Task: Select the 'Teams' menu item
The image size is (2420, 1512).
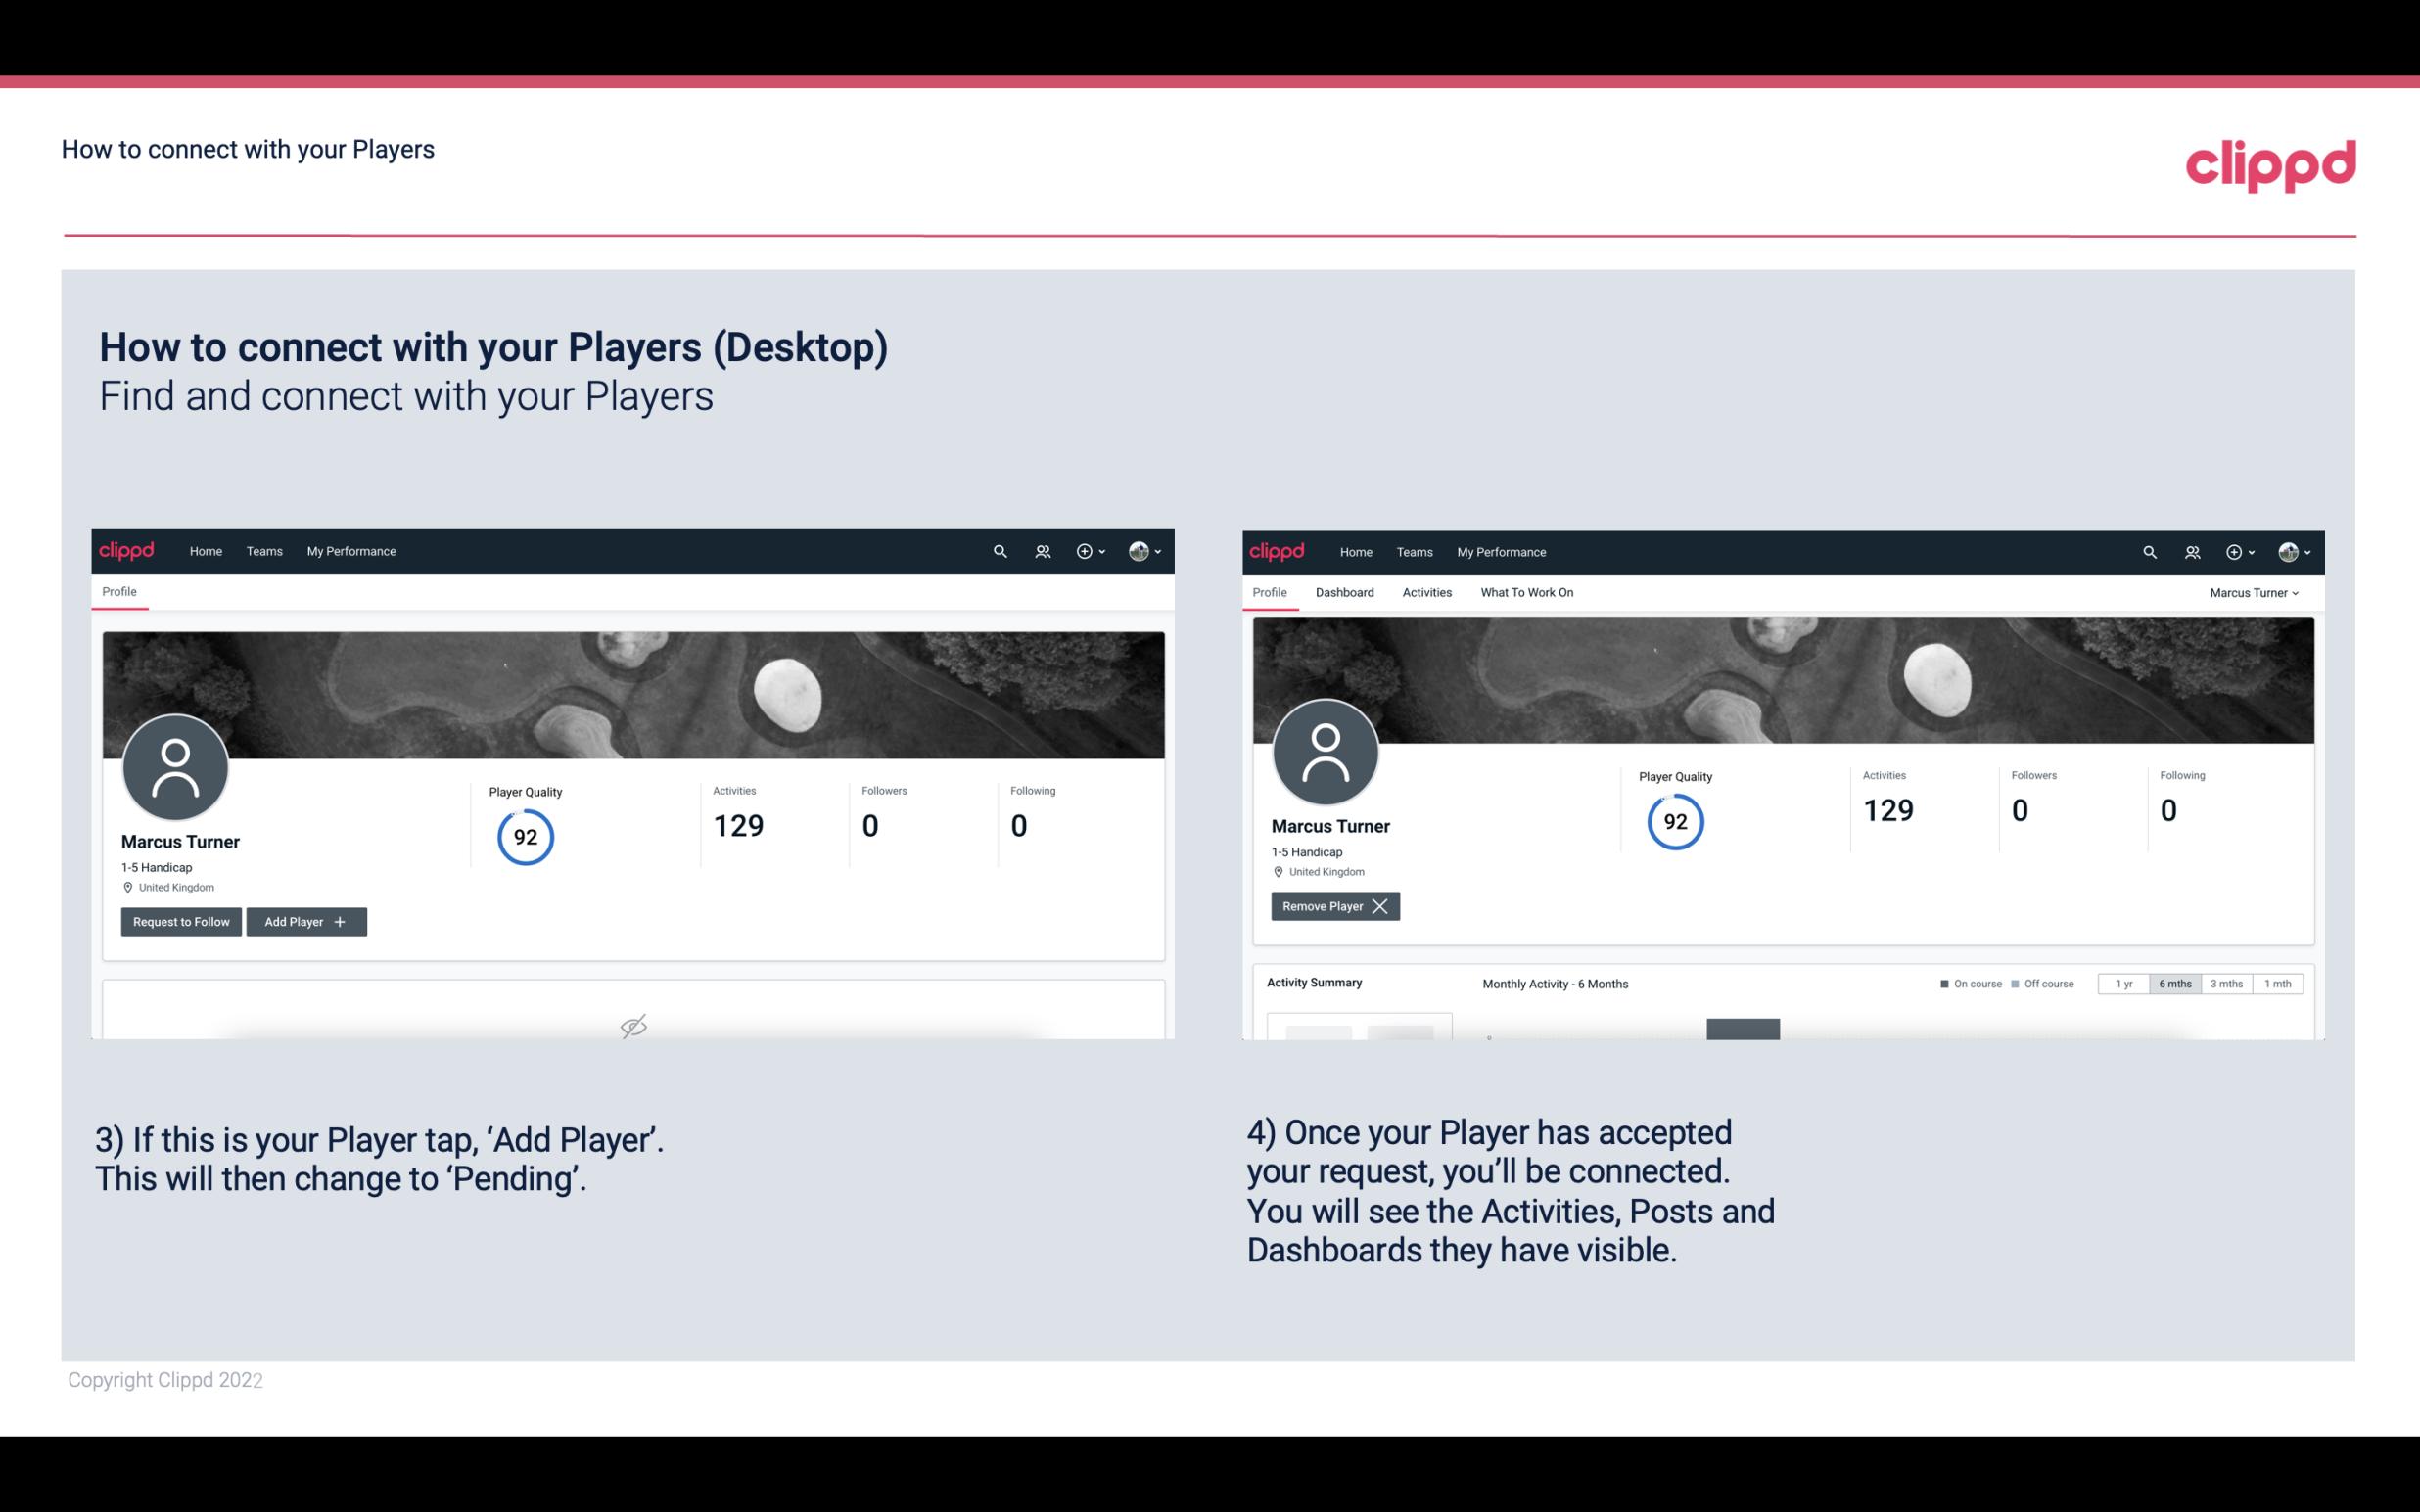Action: coord(261,550)
